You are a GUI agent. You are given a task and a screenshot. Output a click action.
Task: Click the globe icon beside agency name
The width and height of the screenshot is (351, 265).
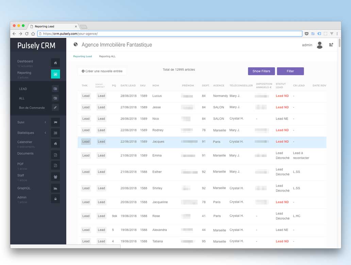click(76, 45)
